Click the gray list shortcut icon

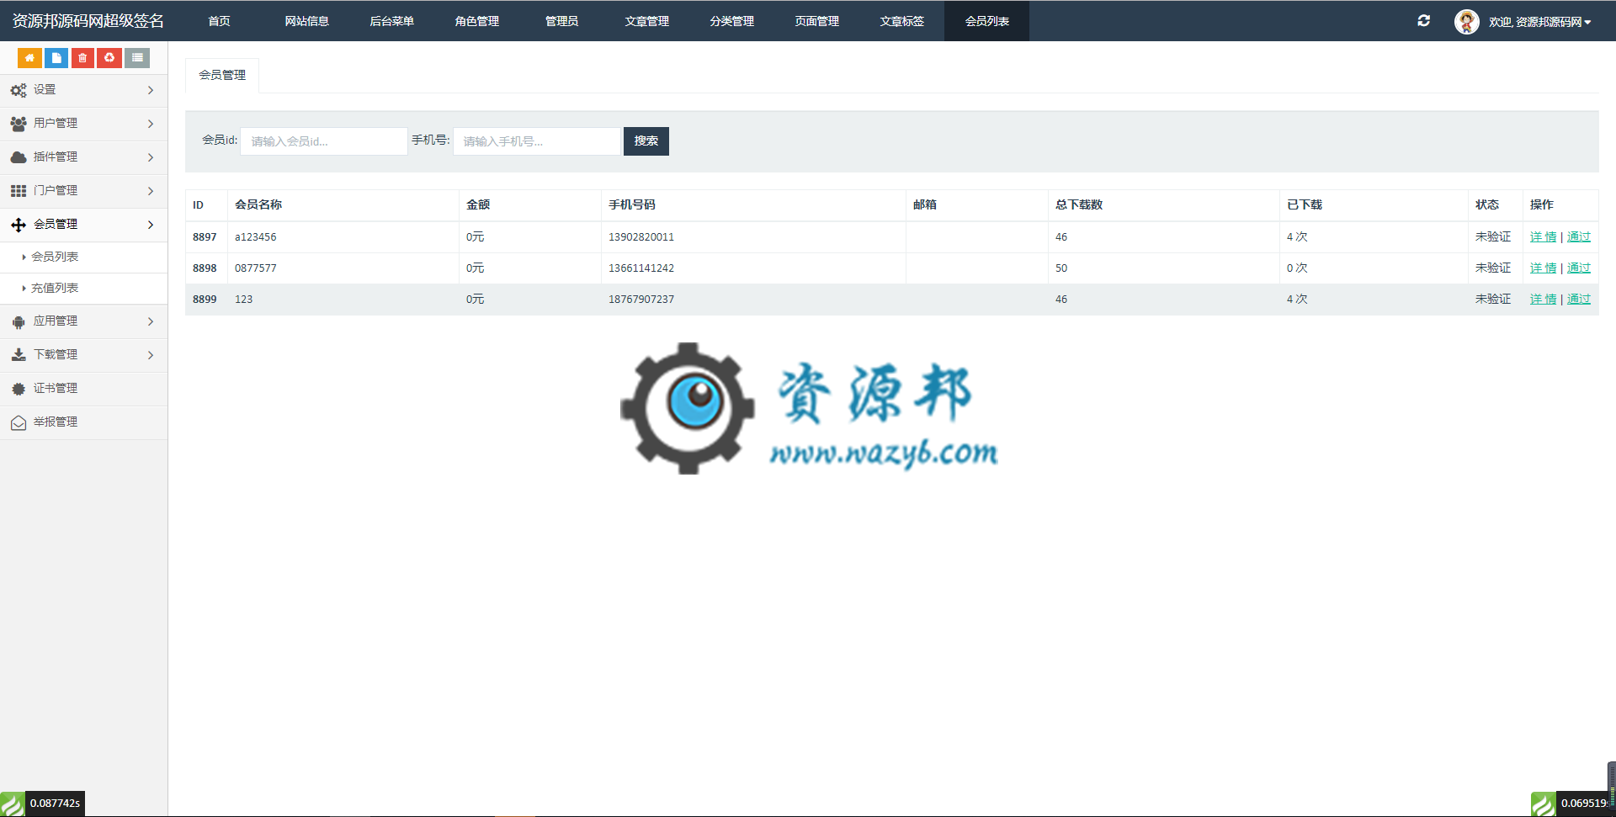(137, 58)
